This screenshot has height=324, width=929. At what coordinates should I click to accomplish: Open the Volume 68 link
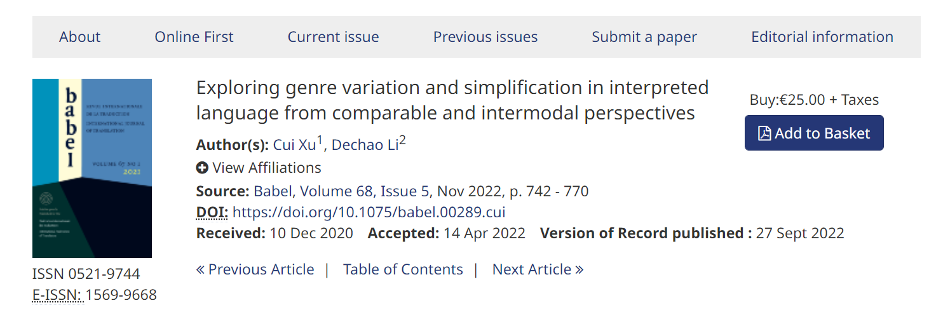coord(336,191)
